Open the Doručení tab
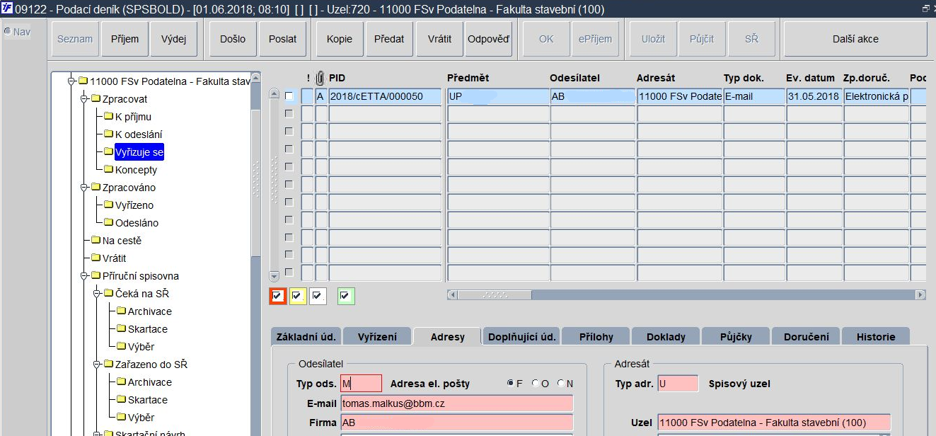The image size is (936, 436). [806, 337]
